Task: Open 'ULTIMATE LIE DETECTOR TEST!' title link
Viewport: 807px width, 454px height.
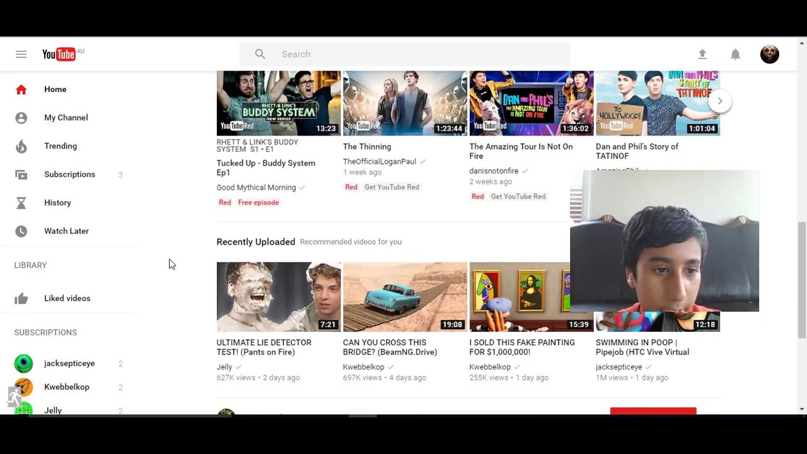Action: (x=264, y=347)
